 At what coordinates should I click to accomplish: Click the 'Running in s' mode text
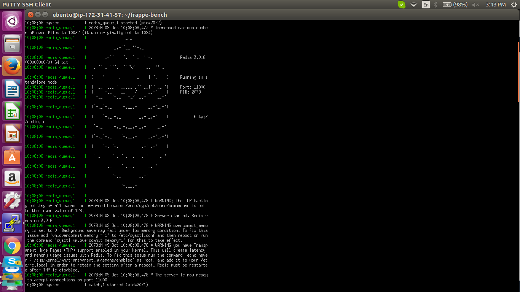pyautogui.click(x=194, y=77)
